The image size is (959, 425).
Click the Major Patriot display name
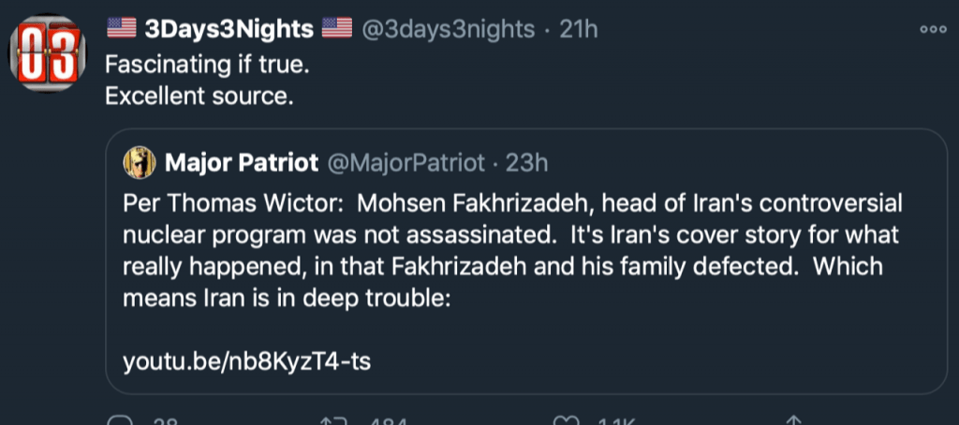click(x=240, y=163)
